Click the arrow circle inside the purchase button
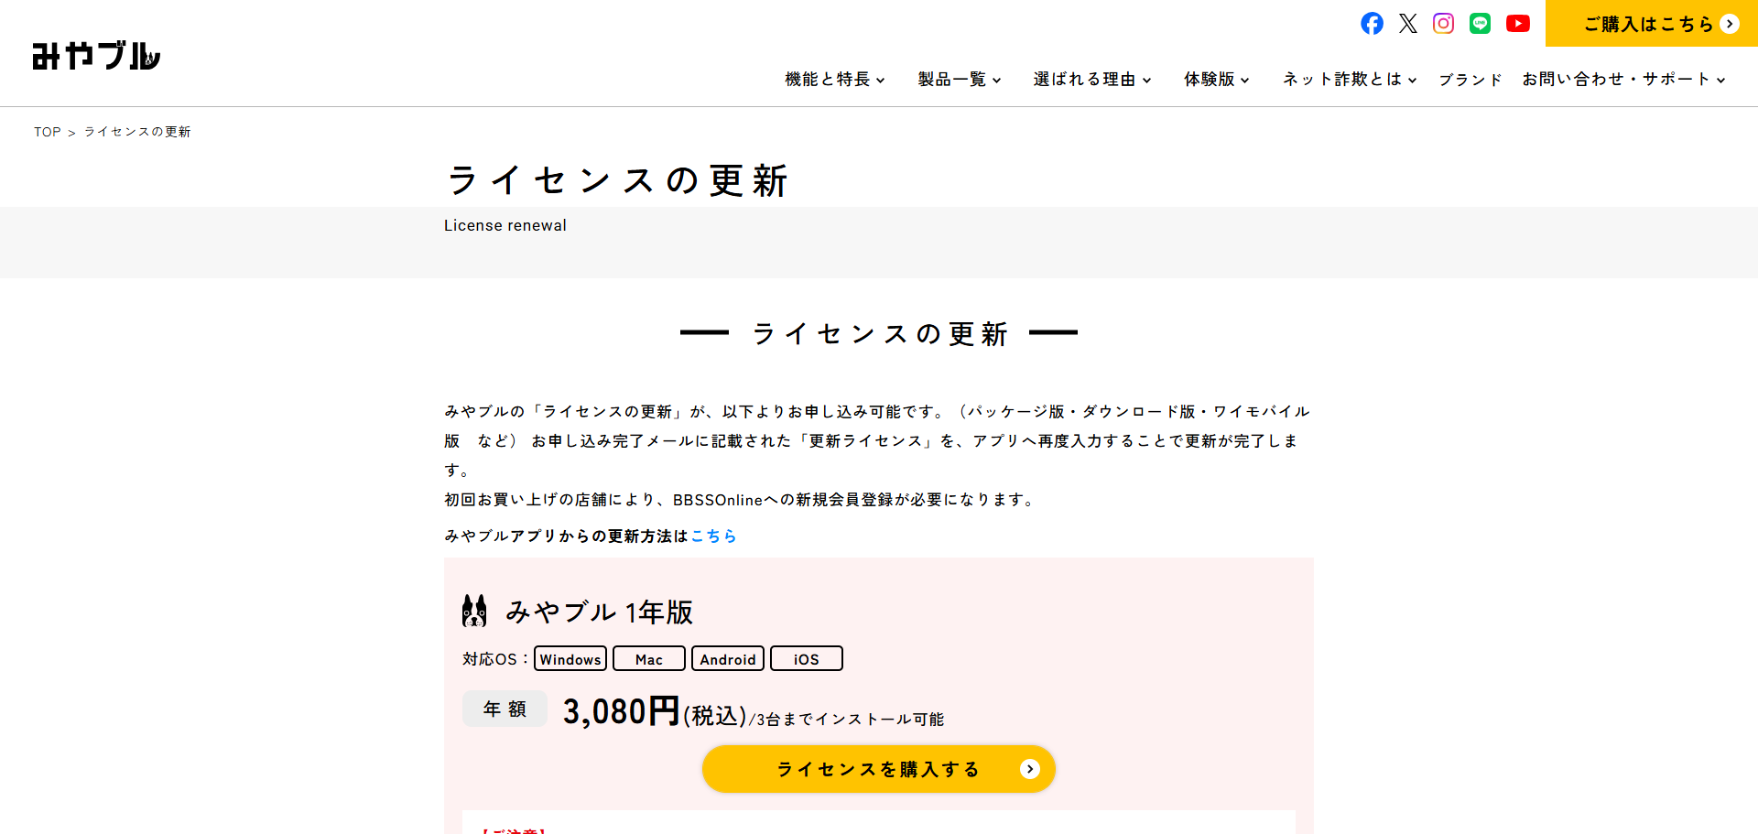Screen dimensions: 1758x834 [x=1029, y=769]
